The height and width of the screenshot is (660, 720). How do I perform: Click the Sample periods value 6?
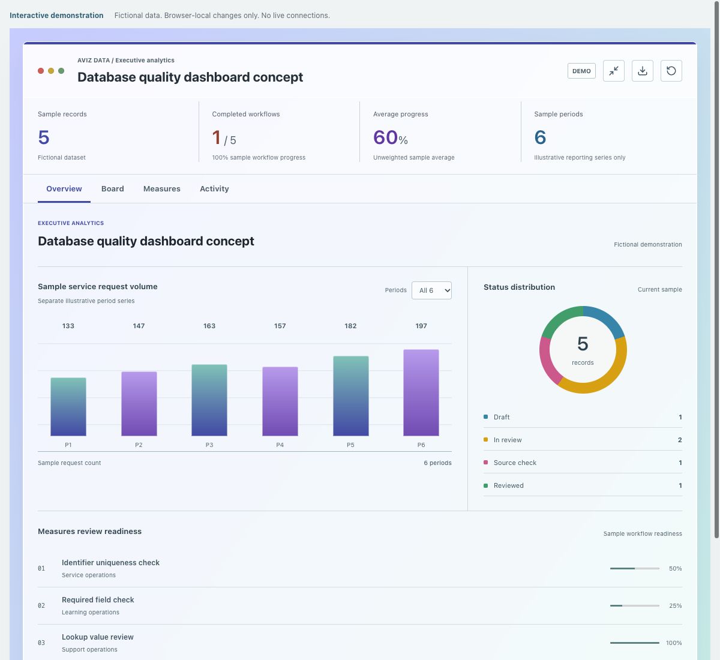point(540,137)
